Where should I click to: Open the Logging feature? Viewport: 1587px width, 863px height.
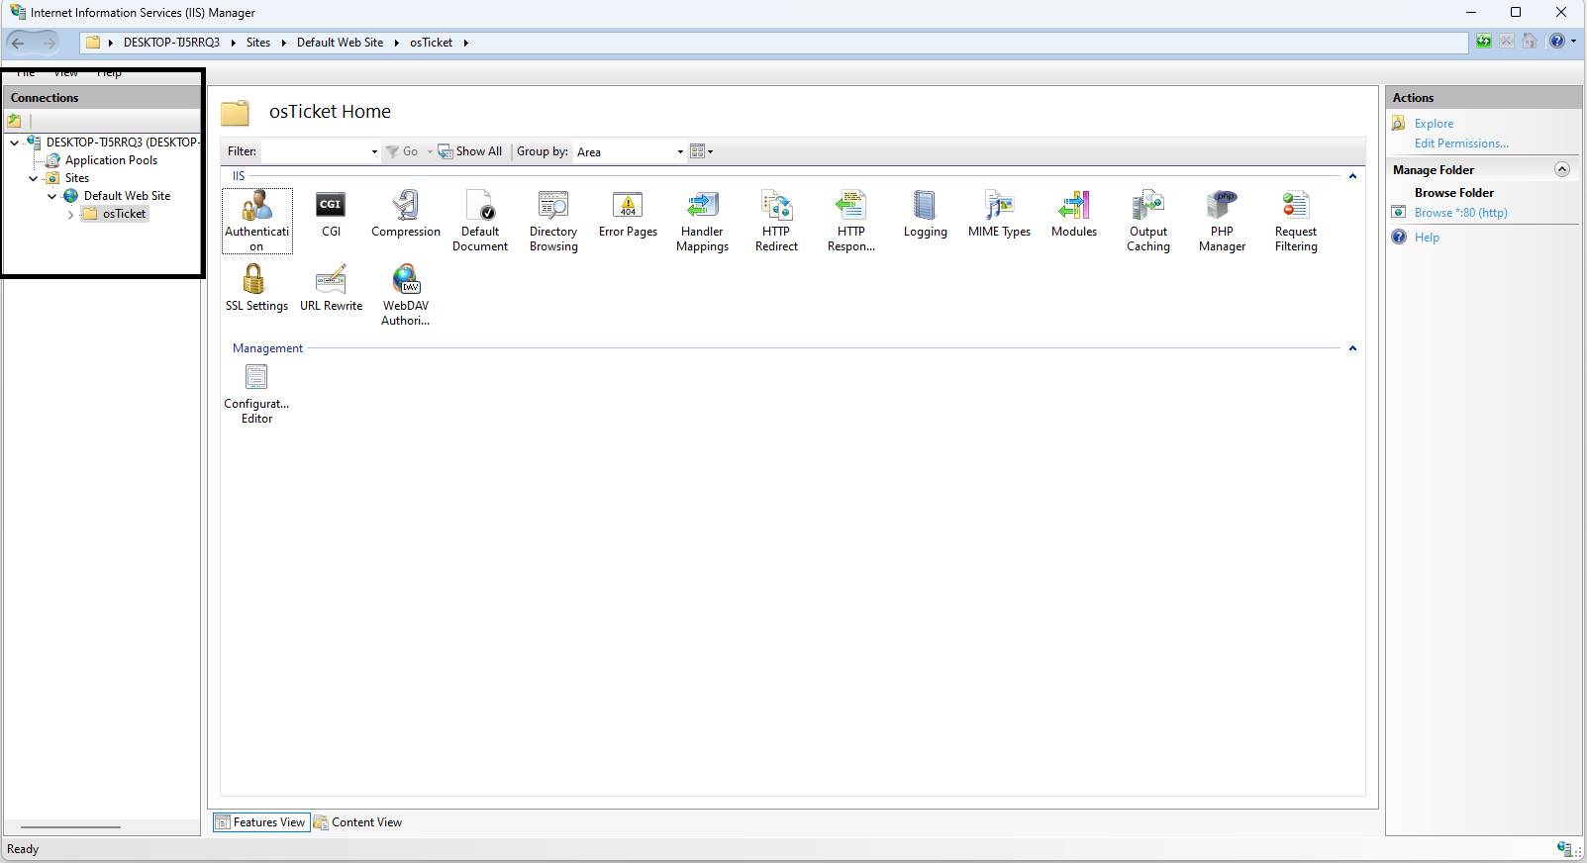925,215
